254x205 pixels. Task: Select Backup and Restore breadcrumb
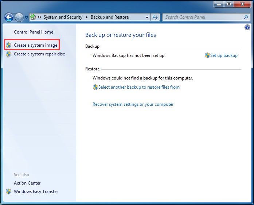tap(110, 17)
